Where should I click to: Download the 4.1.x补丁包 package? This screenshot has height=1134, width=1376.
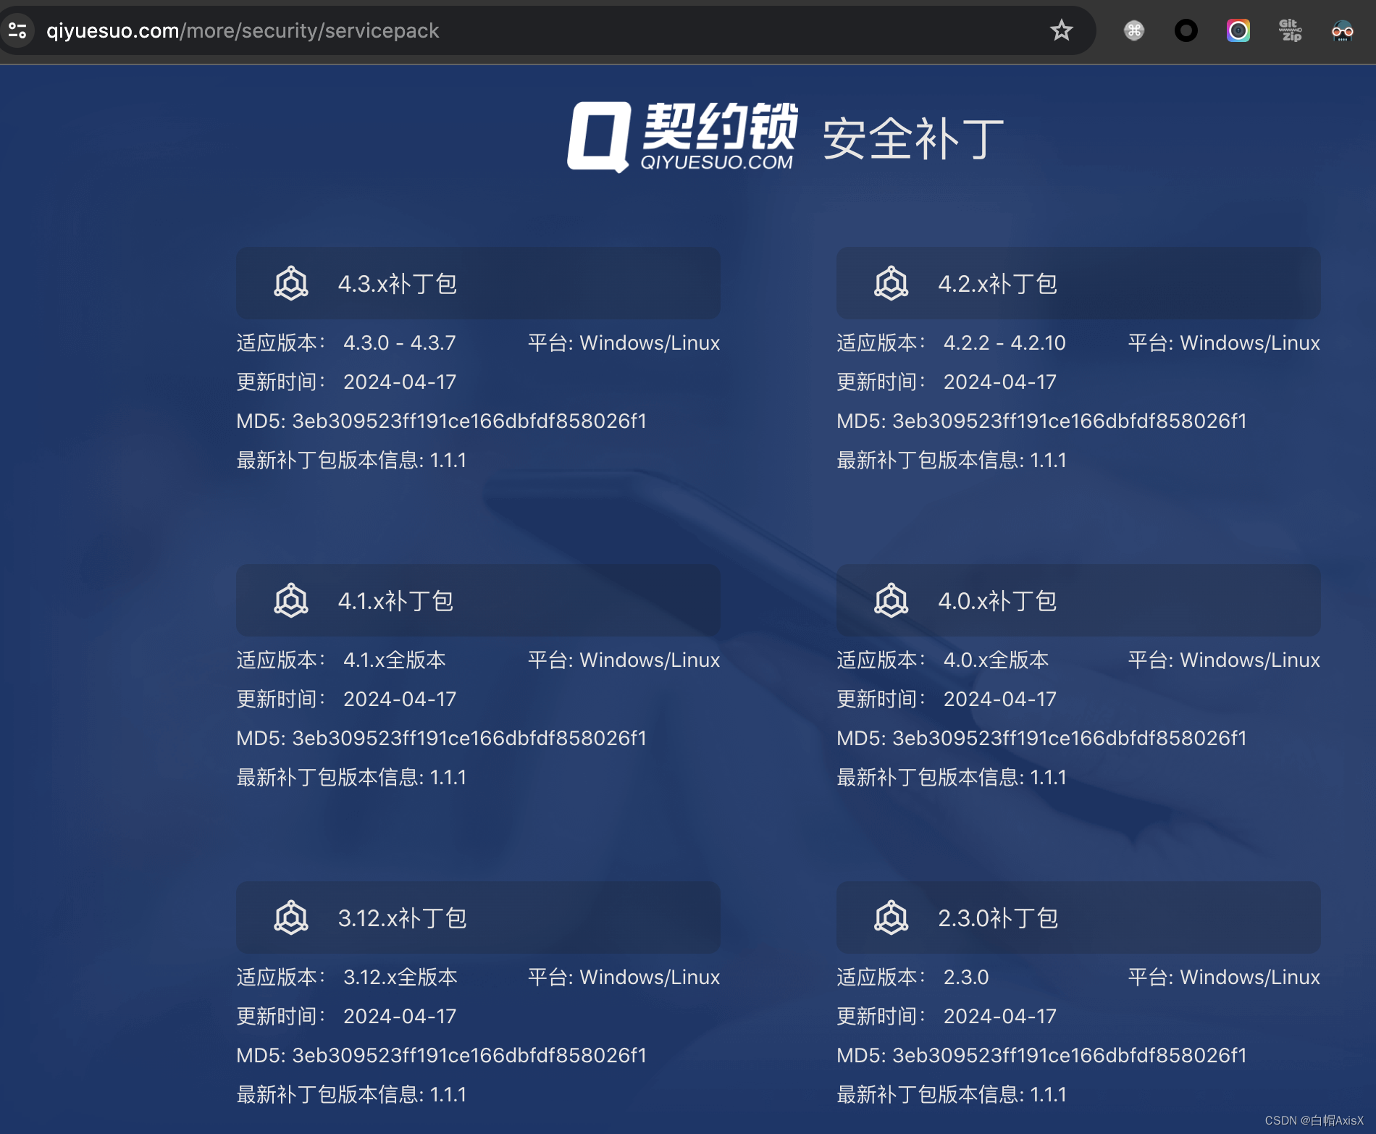(x=478, y=600)
